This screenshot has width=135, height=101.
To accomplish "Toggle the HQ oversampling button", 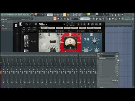I will tap(96, 24).
